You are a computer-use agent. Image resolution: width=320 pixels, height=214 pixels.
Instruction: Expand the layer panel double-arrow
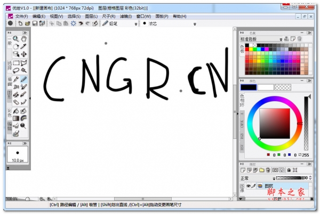[x=309, y=164]
